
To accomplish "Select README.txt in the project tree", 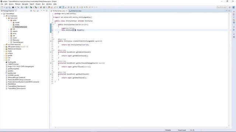I will pyautogui.click(x=12, y=84).
